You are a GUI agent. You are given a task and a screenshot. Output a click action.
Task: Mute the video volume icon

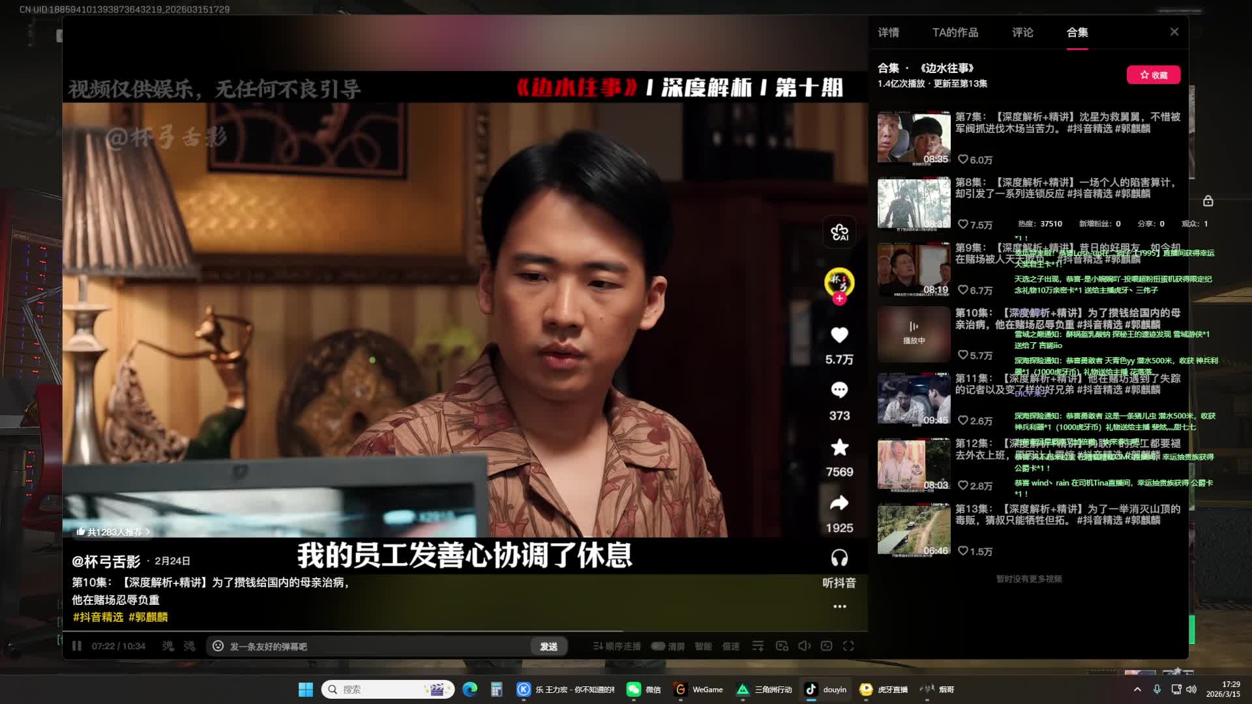804,646
